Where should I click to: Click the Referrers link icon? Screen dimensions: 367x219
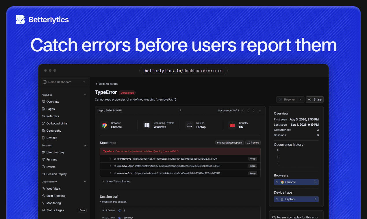click(x=43, y=116)
